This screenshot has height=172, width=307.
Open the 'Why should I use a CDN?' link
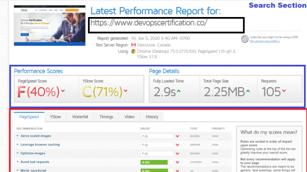point(265,41)
